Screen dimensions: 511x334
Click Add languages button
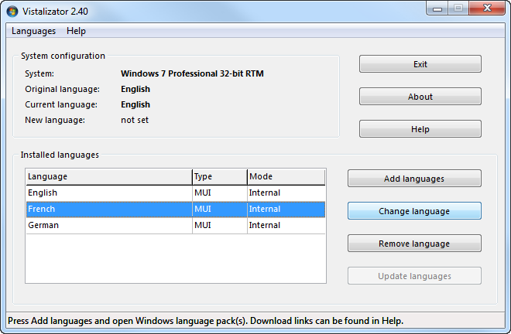coord(414,179)
